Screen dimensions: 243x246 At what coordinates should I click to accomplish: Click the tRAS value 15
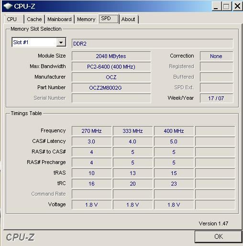pyautogui.click(x=174, y=173)
